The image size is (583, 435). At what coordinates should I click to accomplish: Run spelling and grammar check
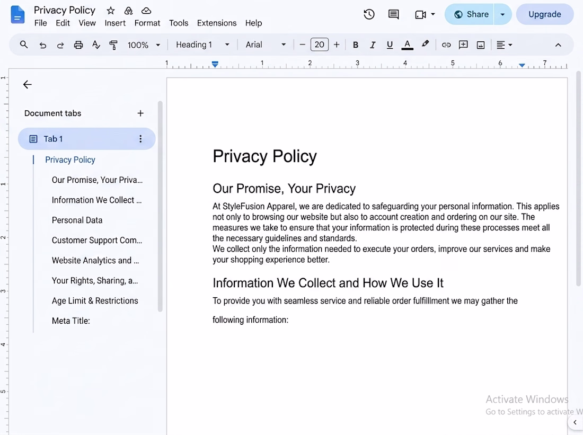(x=96, y=45)
